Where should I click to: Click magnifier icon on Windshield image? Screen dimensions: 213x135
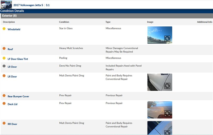click(167, 39)
